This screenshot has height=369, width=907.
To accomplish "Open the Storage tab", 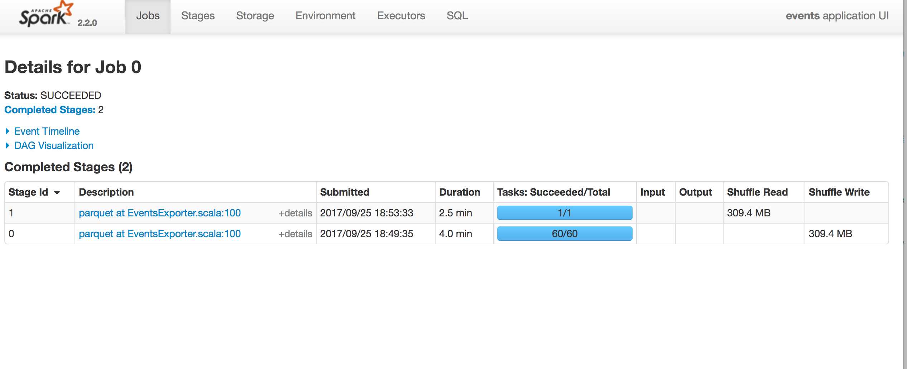I will (255, 16).
